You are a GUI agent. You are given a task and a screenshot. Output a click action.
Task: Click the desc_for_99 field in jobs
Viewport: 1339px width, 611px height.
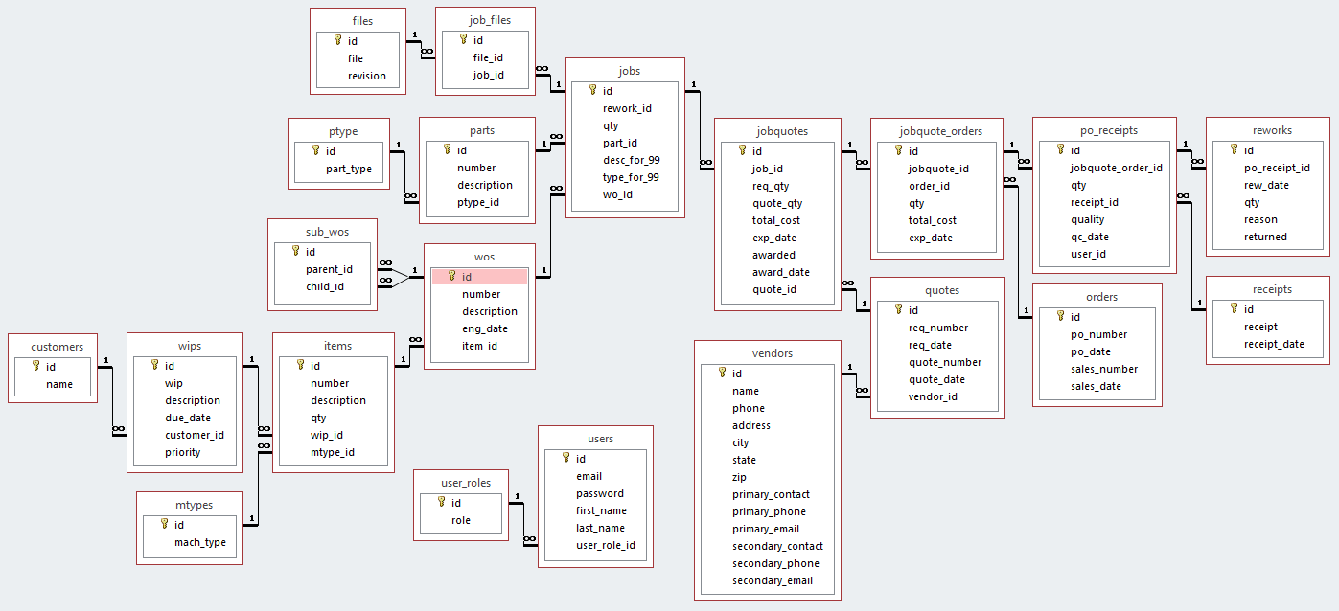click(631, 160)
